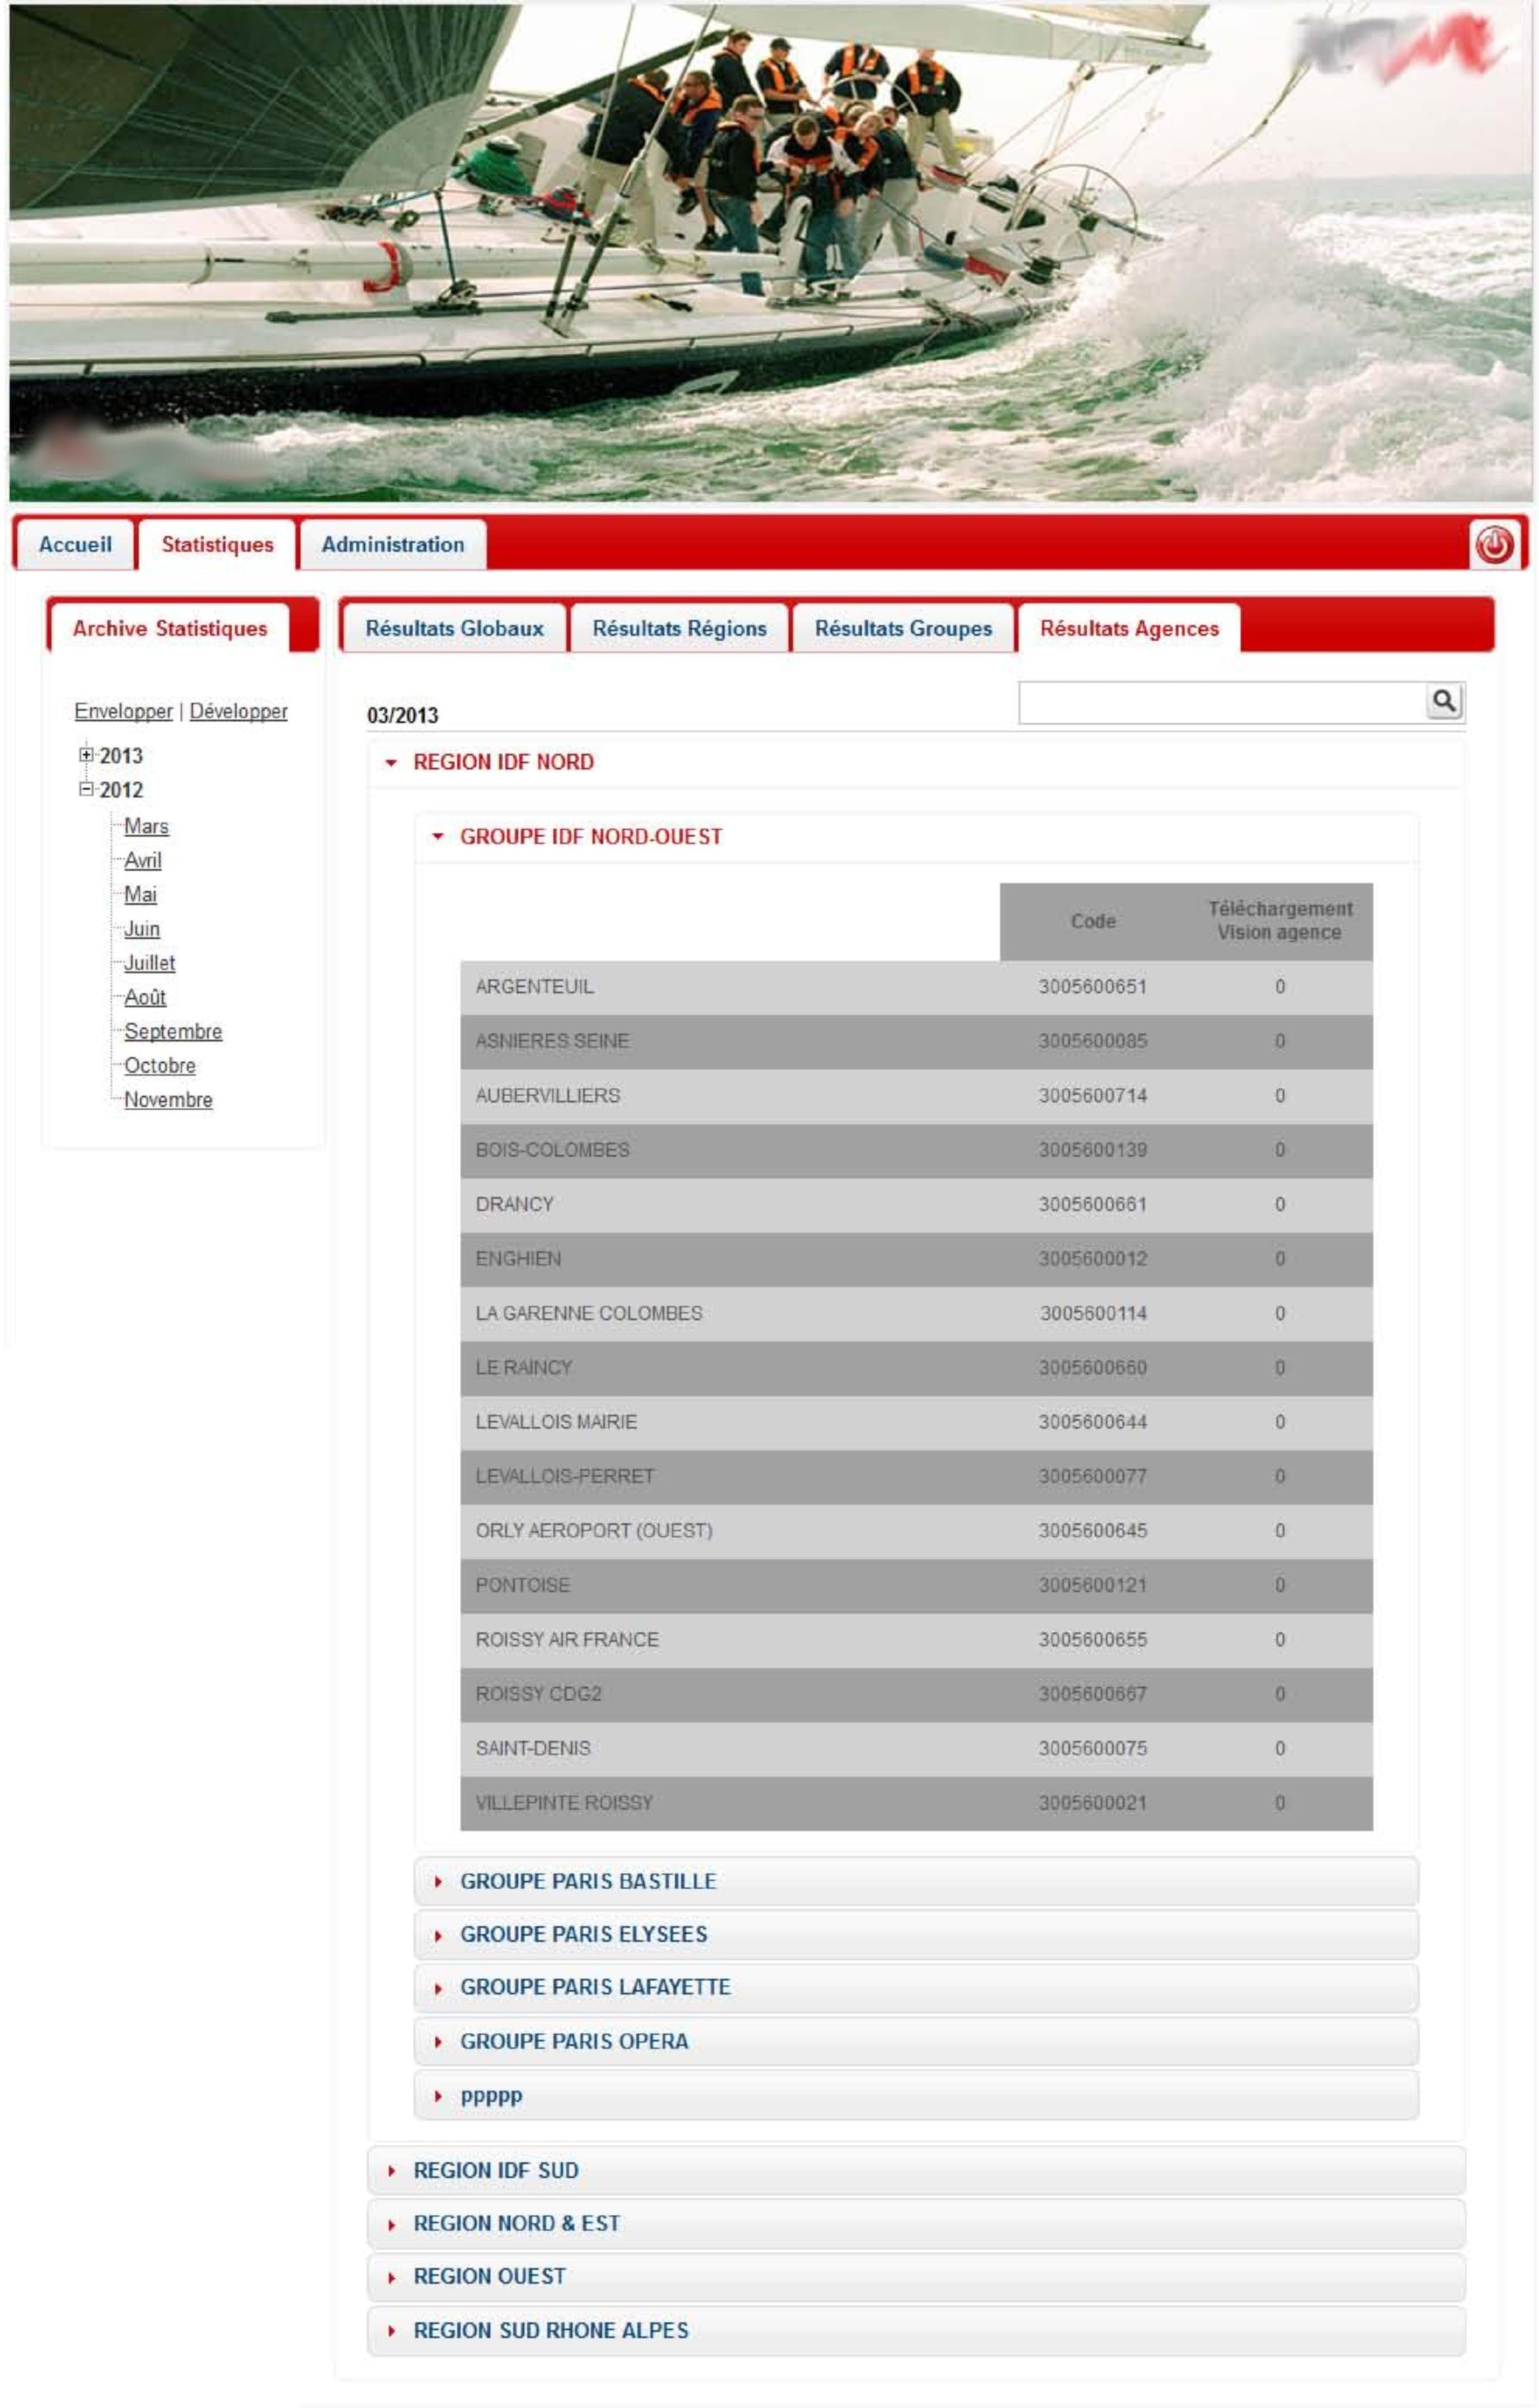The image size is (1539, 2408).
Task: Open the Statistiques tab
Action: coord(217,545)
